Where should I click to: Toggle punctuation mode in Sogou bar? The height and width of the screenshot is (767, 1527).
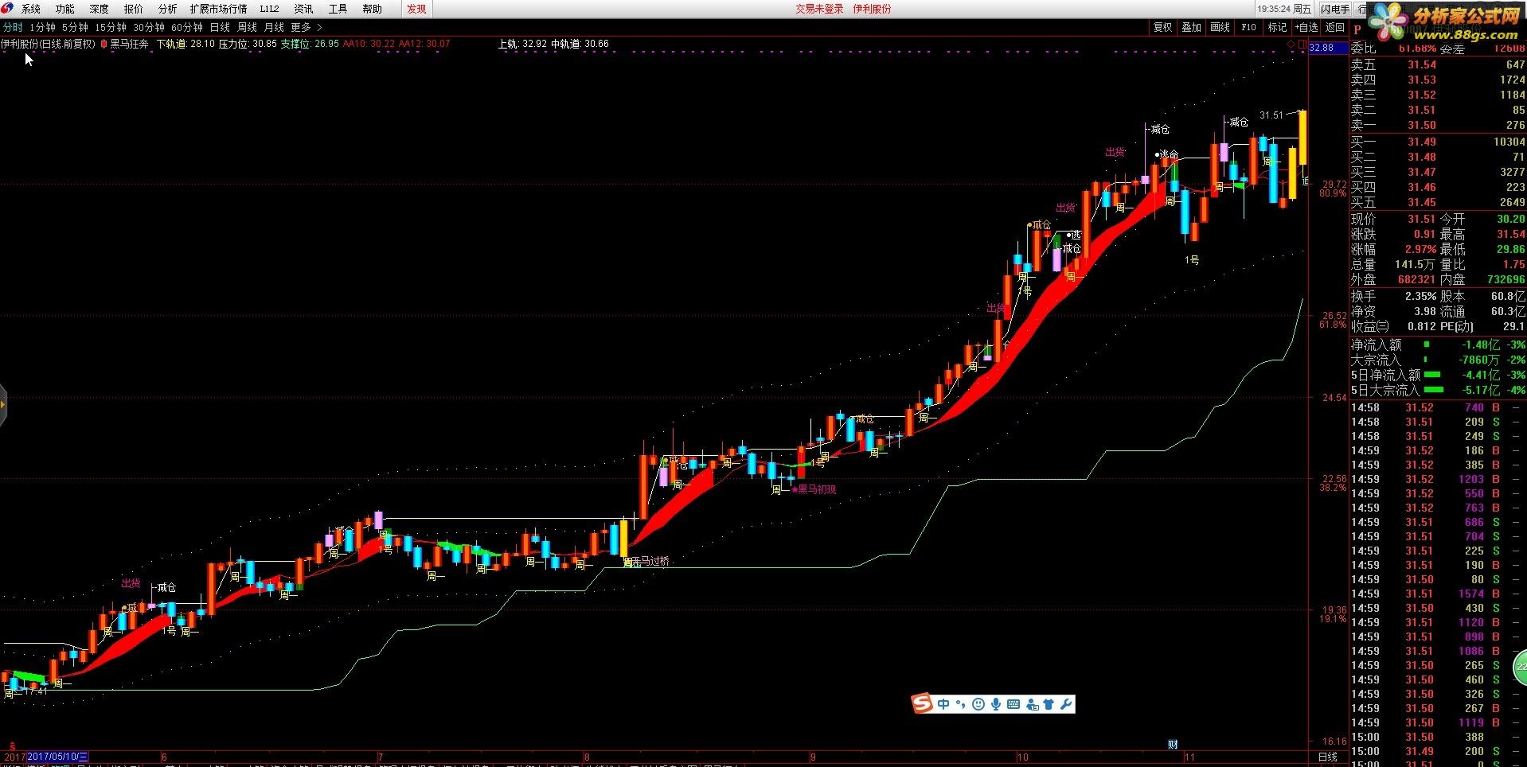[961, 704]
